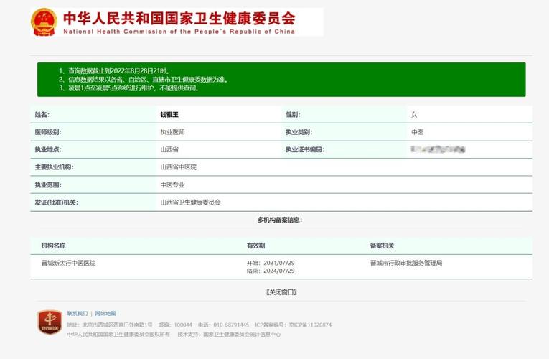Click the 执业证书编码 label
This screenshot has width=549, height=359.
305,149
